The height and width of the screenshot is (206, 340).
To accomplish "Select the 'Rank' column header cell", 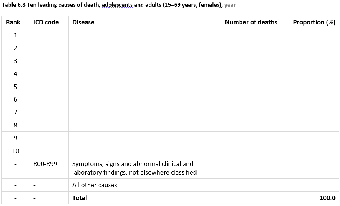I will 13,22.
